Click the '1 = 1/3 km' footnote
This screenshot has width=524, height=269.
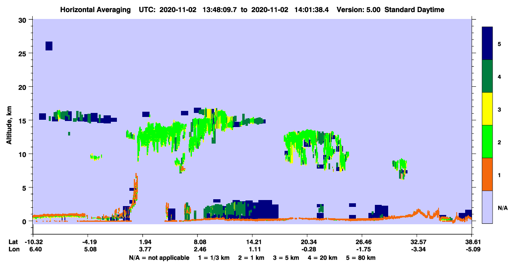[x=215, y=258]
